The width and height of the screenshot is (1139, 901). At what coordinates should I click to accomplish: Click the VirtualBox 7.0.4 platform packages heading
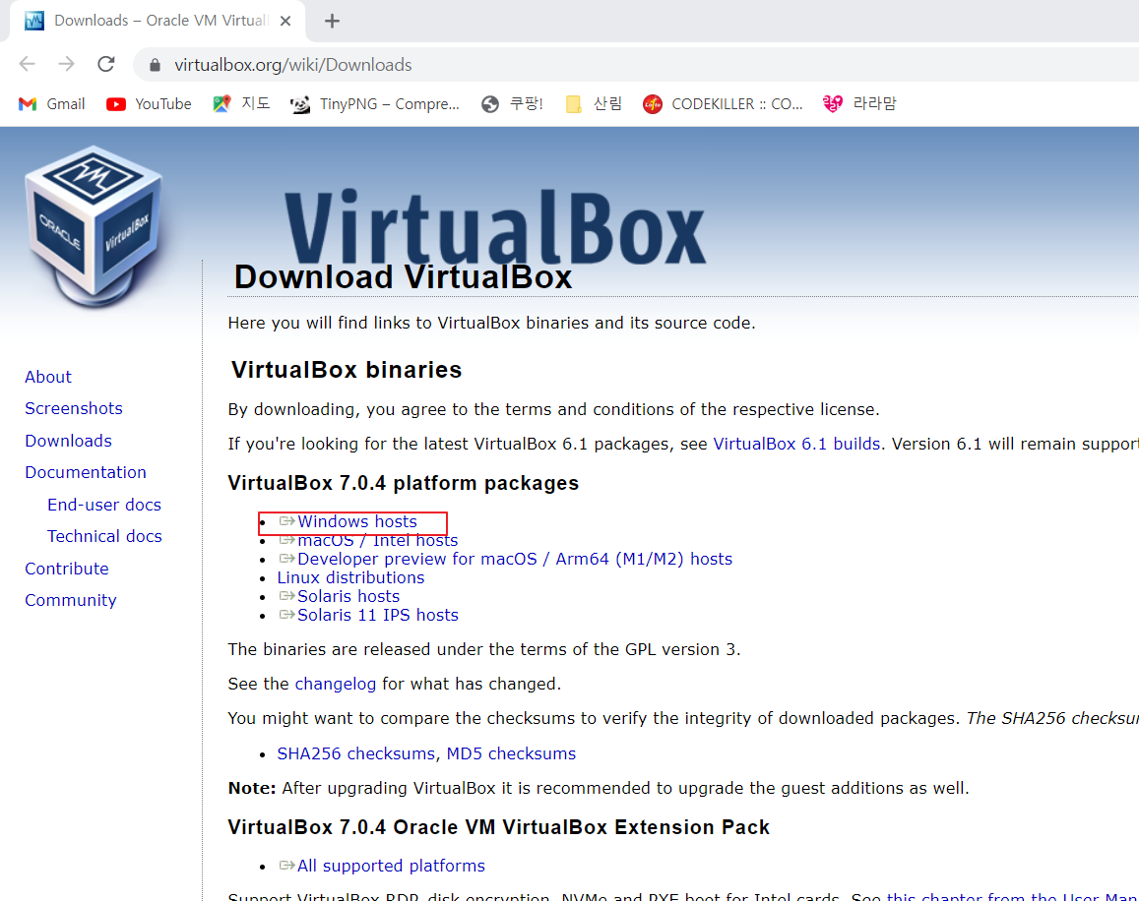404,483
